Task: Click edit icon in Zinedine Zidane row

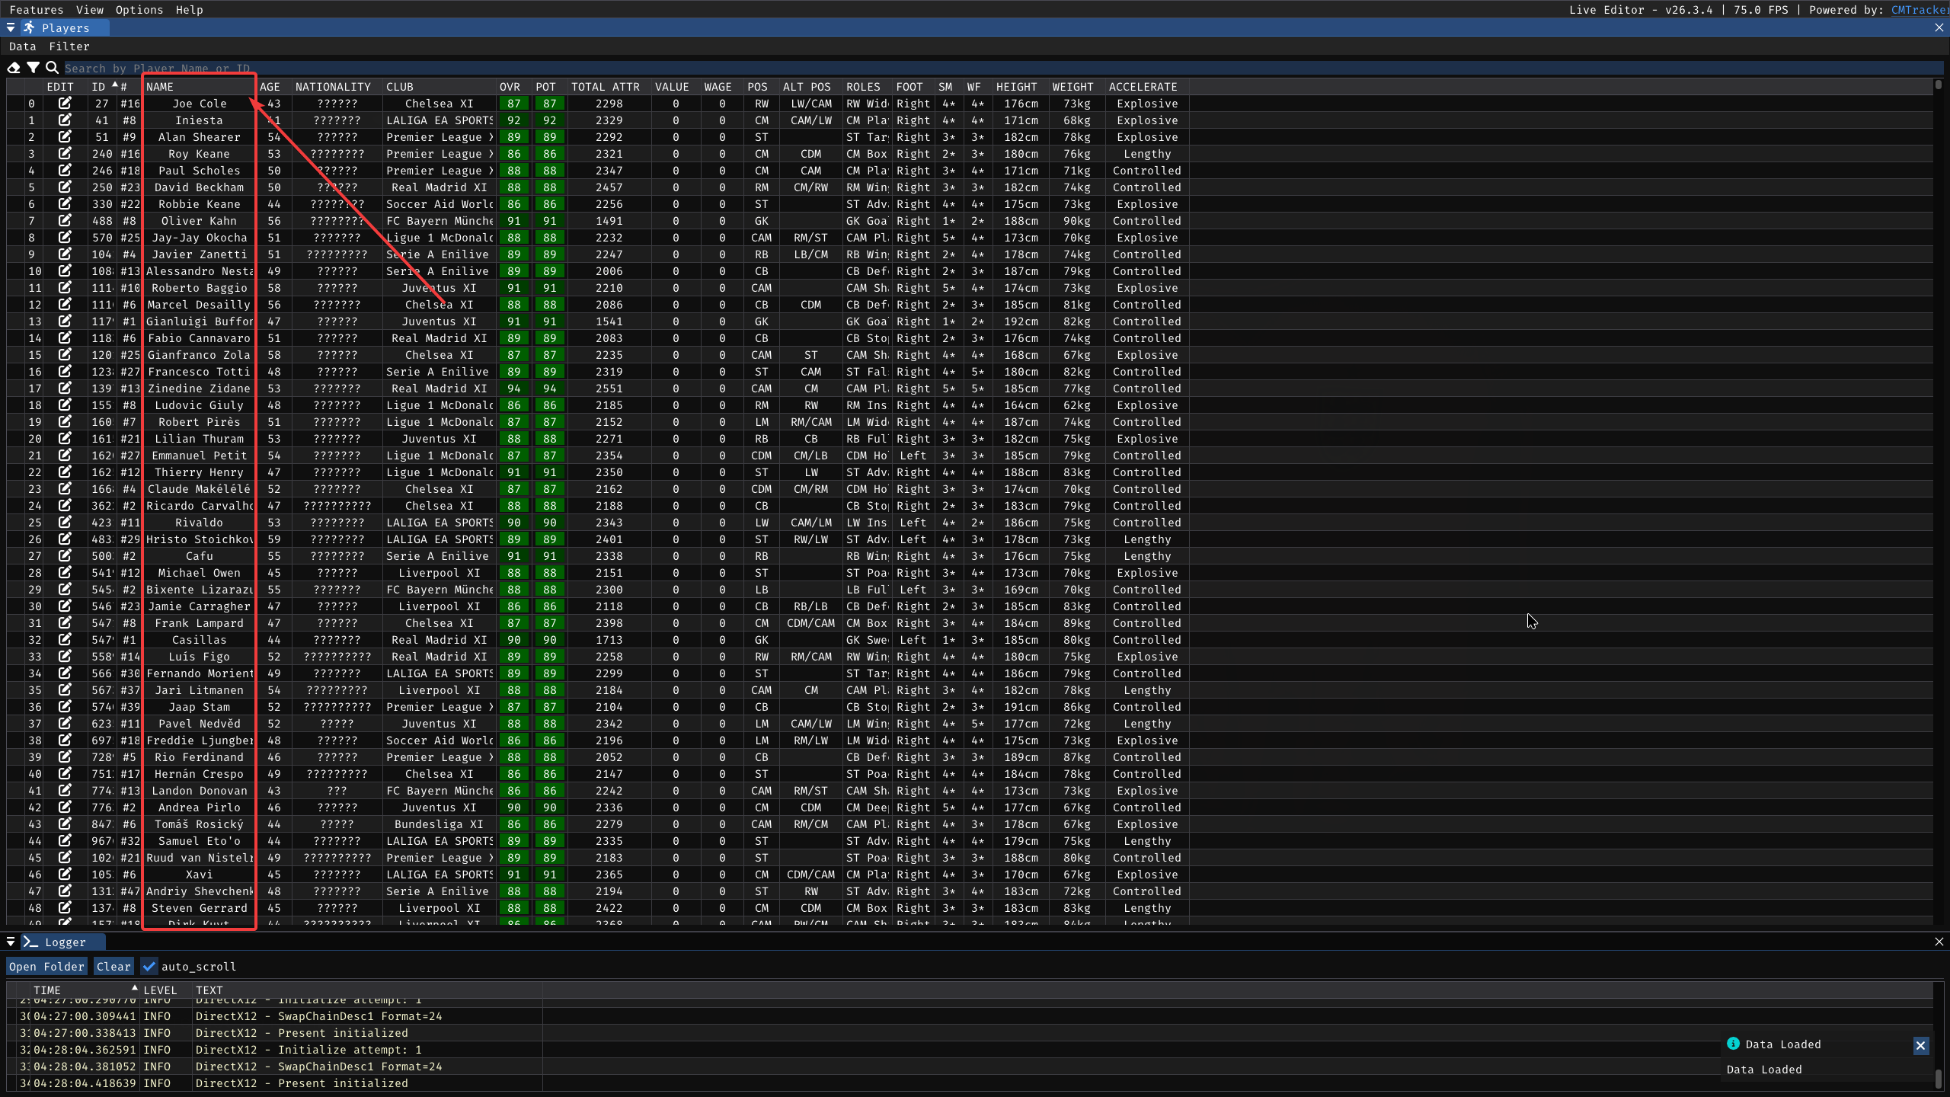Action: pos(65,388)
